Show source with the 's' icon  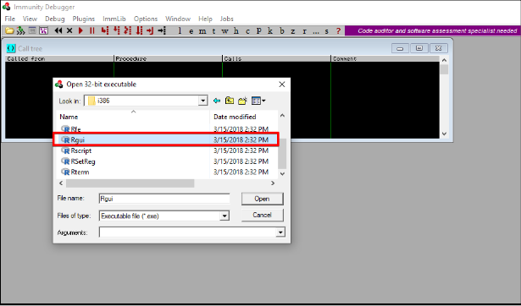click(x=327, y=30)
